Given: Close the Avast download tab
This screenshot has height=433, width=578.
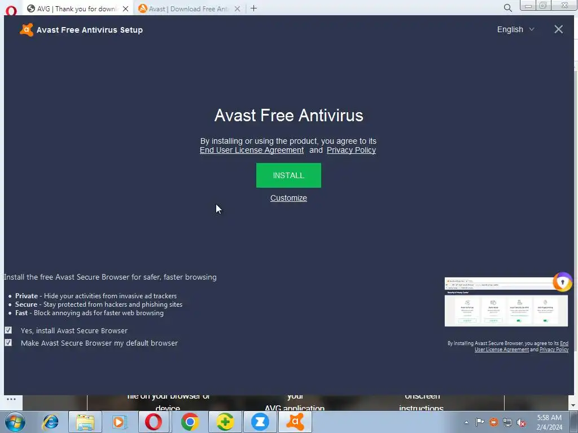Looking at the screenshot, I should pyautogui.click(x=238, y=9).
